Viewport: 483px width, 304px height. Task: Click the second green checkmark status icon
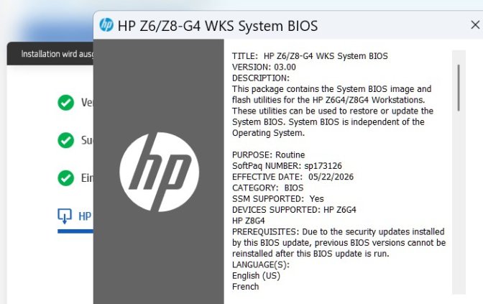pyautogui.click(x=65, y=140)
